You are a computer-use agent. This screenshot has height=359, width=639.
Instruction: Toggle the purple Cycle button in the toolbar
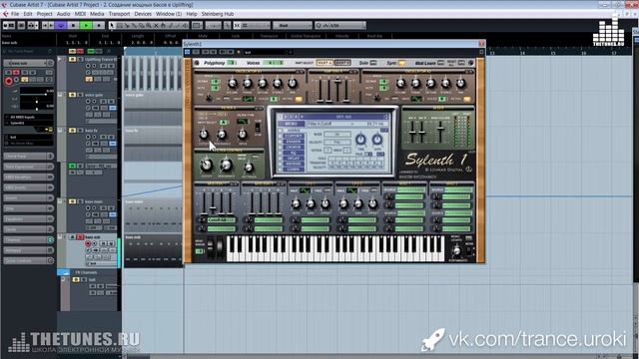click(x=61, y=25)
